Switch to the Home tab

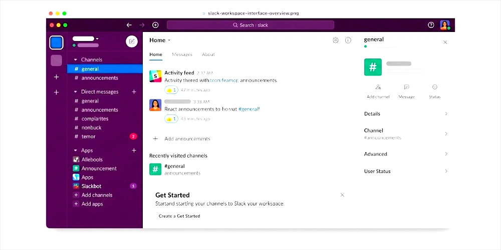[156, 54]
